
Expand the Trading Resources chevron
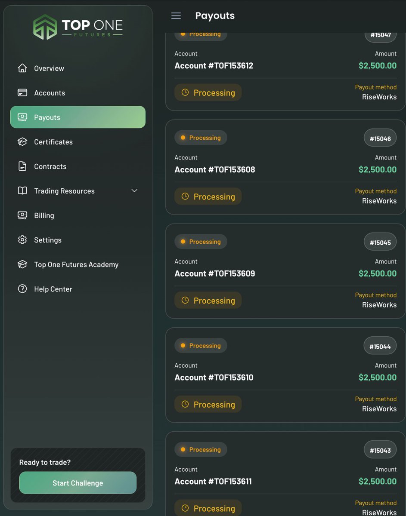point(134,190)
